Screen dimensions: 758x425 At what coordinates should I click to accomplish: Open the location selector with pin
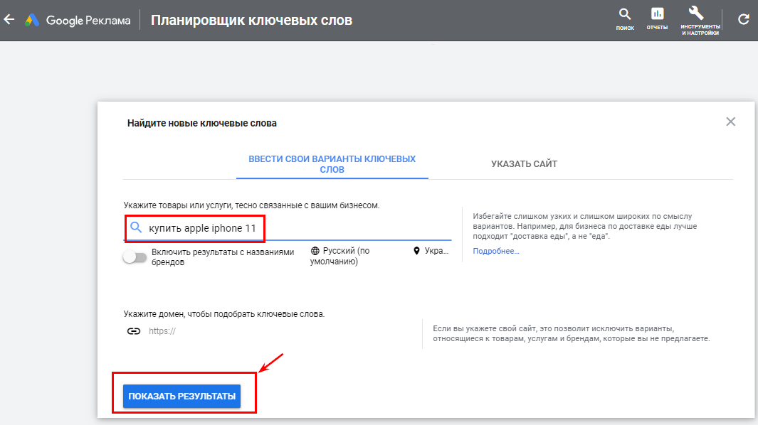(x=432, y=252)
